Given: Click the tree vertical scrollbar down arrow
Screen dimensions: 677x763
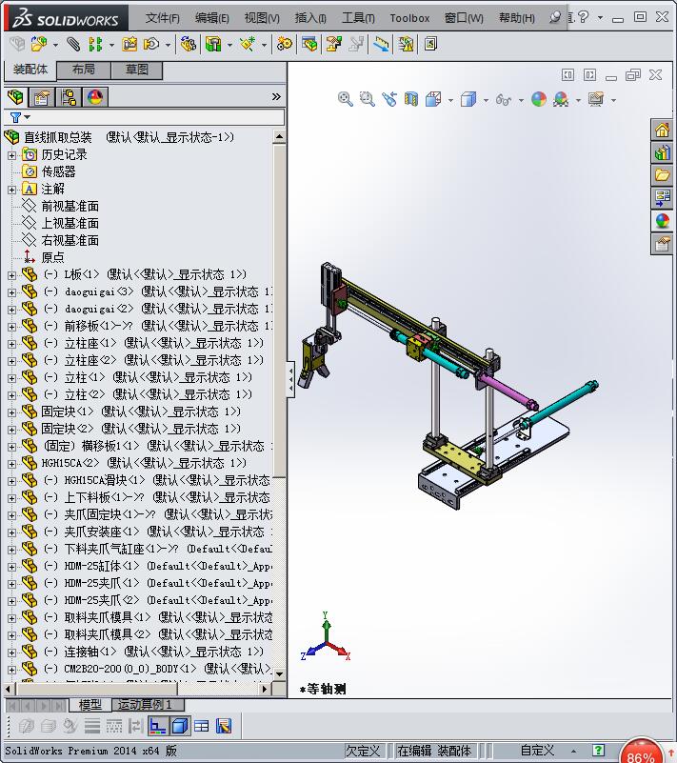Looking at the screenshot, I should click(x=279, y=674).
